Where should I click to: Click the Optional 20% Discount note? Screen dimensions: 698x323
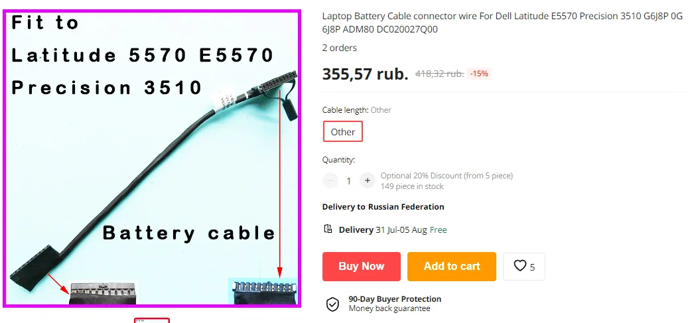447,176
